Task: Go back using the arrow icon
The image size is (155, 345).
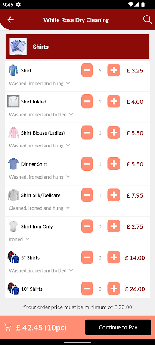Action: (x=10, y=20)
